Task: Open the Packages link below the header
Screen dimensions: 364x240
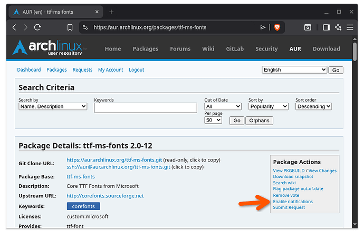Action: tap(56, 69)
